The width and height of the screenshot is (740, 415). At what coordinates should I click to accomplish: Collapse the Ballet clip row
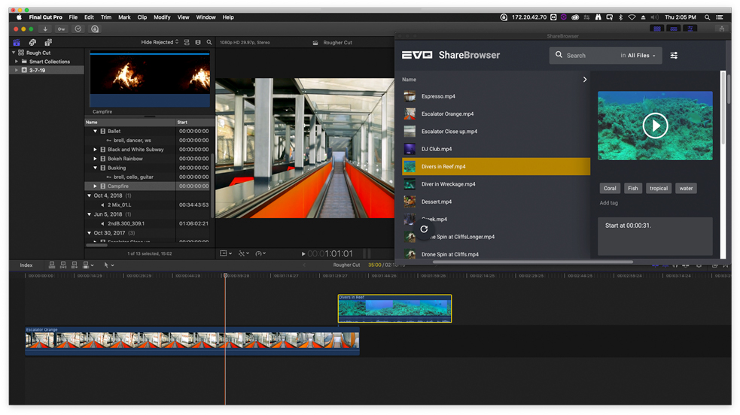click(95, 131)
